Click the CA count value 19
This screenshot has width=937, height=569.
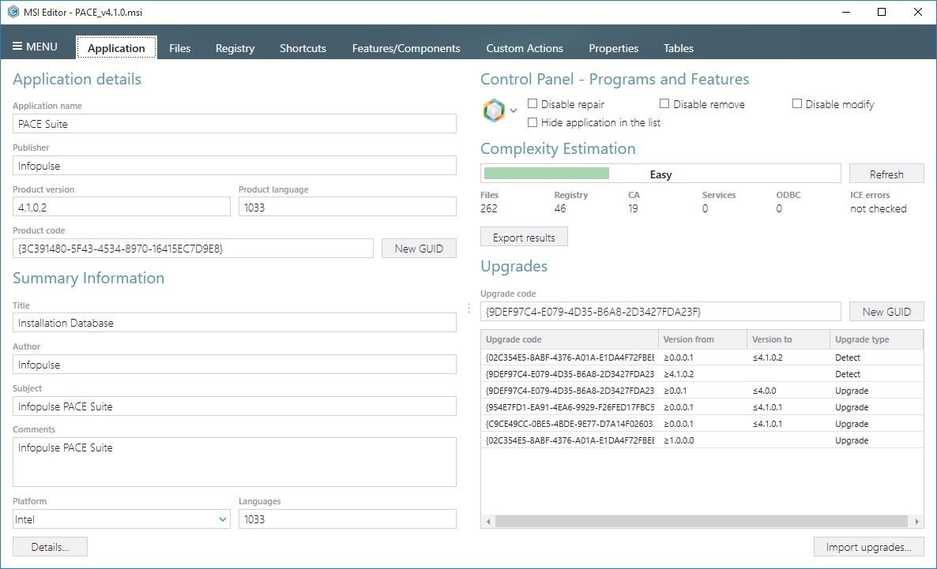point(633,208)
